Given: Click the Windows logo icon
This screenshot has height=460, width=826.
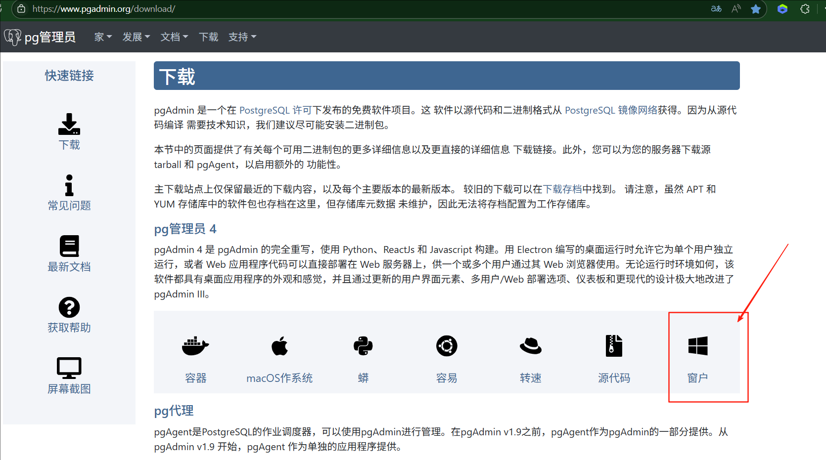Looking at the screenshot, I should [698, 346].
